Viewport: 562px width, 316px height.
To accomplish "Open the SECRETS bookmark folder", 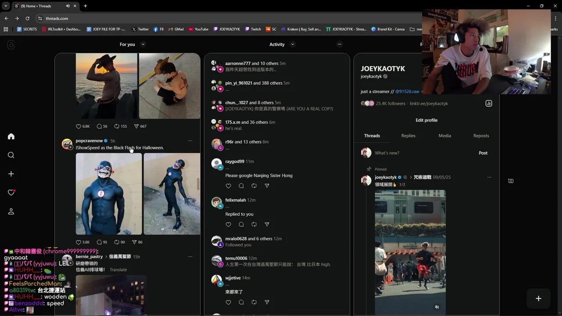I will [27, 29].
